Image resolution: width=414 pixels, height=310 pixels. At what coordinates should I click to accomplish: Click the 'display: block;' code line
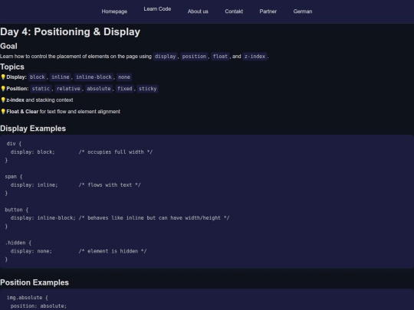(32, 152)
